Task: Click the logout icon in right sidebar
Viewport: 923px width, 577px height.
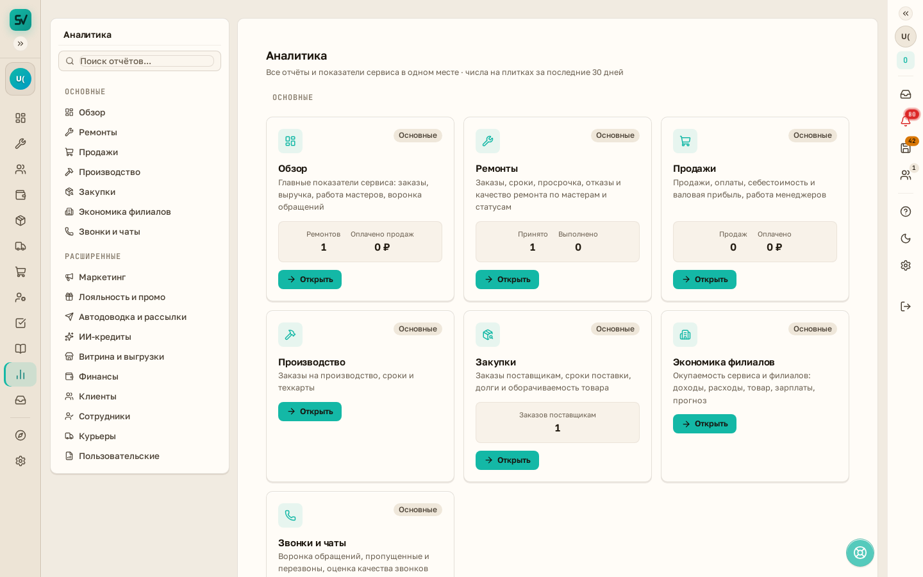Action: (x=905, y=306)
